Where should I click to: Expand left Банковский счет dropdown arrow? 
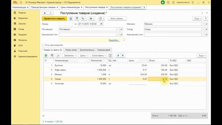coord(118,35)
